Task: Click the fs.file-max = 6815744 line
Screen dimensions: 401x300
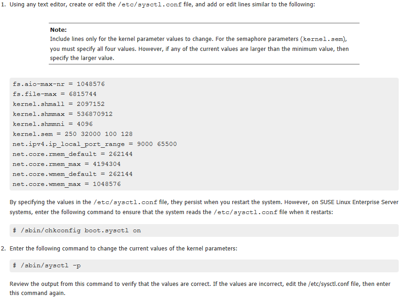Action: tap(55, 94)
